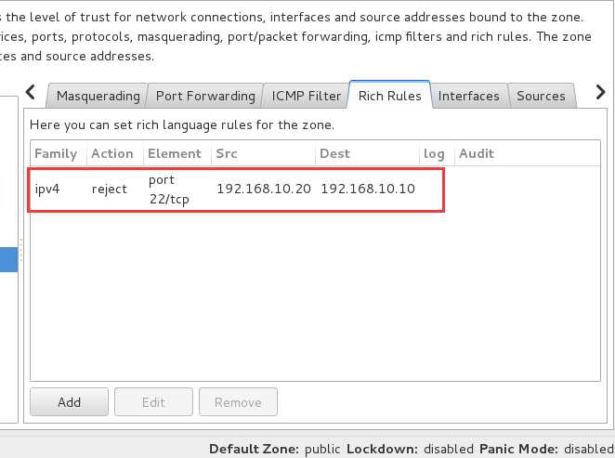The width and height of the screenshot is (615, 458).
Task: Click the log column header
Action: (x=436, y=153)
